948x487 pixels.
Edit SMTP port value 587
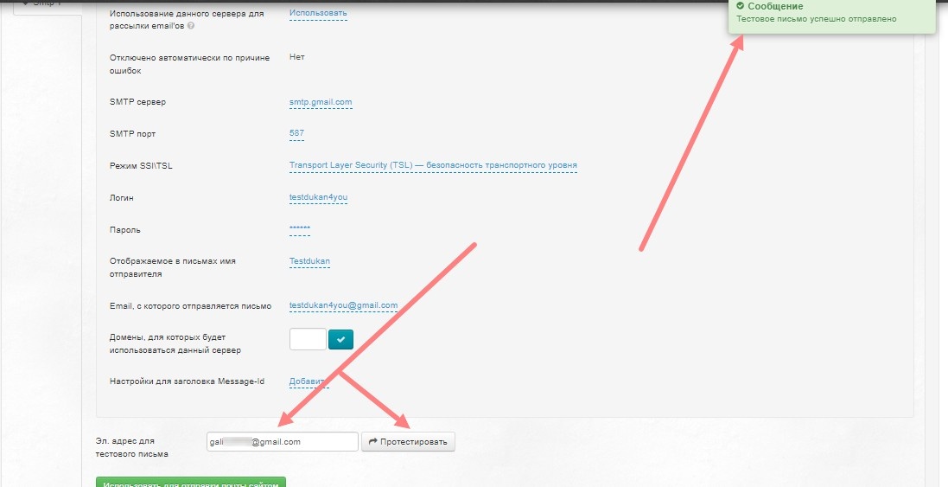tap(297, 133)
